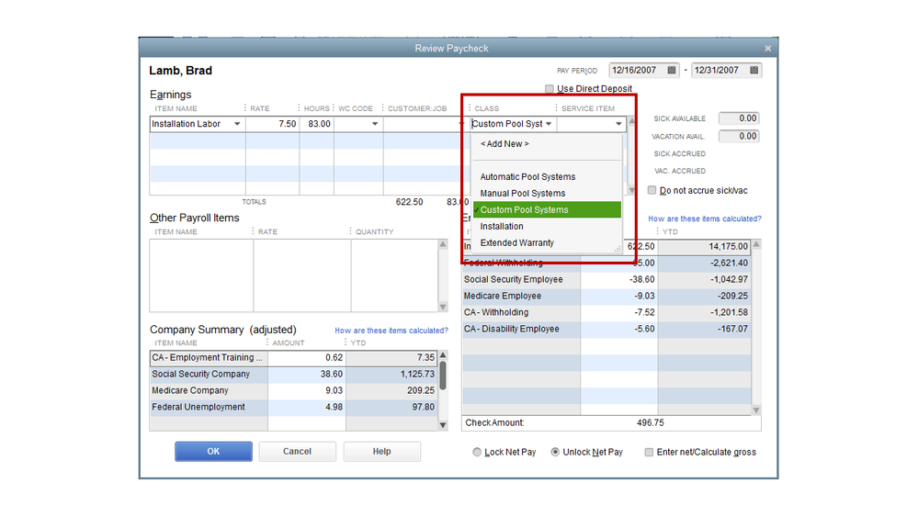918x516 pixels.
Task: Click Company Summary scroll down arrow
Action: pos(443,425)
